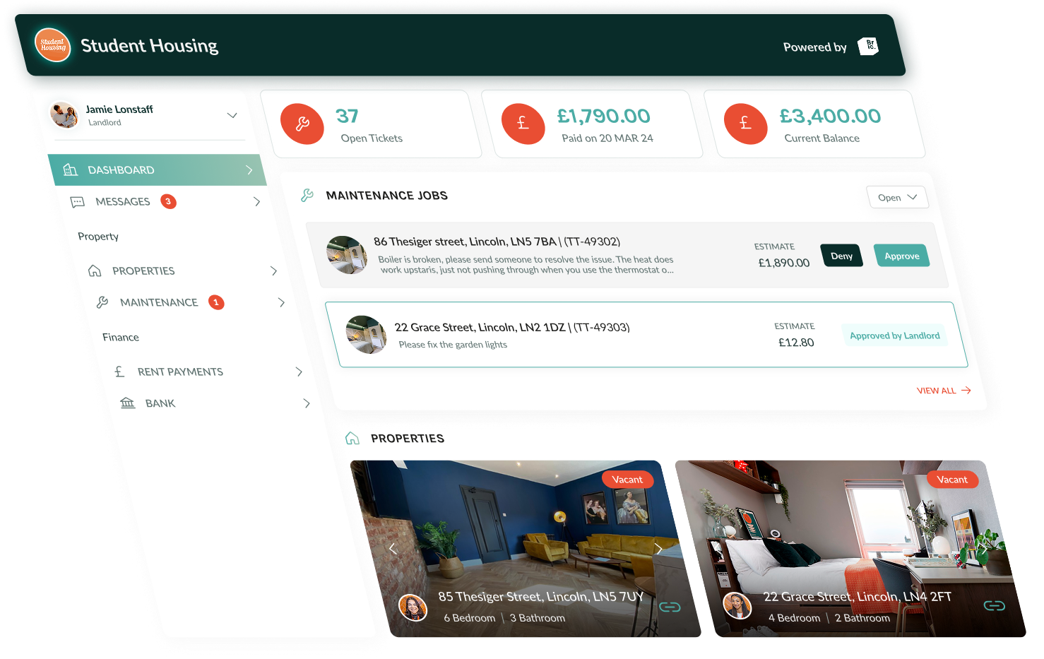Click the link icon on 85 Thesiger Street card

(x=670, y=606)
